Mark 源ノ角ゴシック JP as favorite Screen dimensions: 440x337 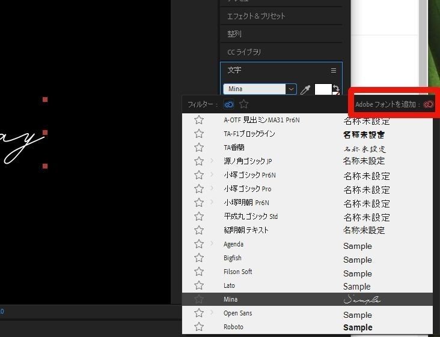(199, 161)
